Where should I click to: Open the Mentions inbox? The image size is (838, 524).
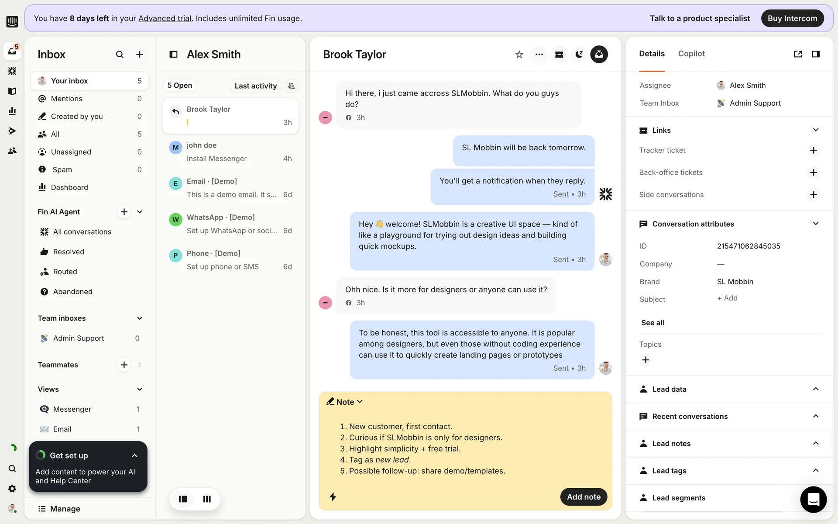click(67, 99)
